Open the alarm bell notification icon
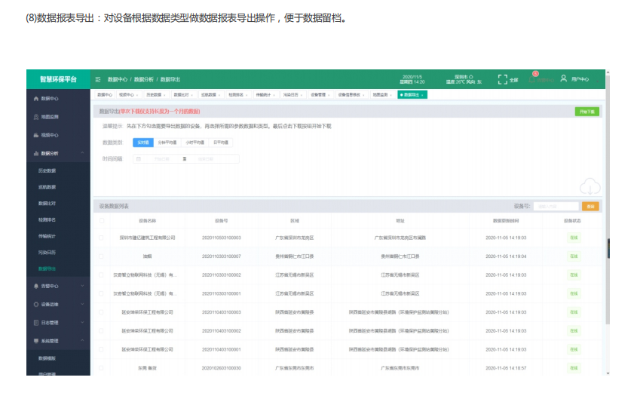 tap(532, 78)
